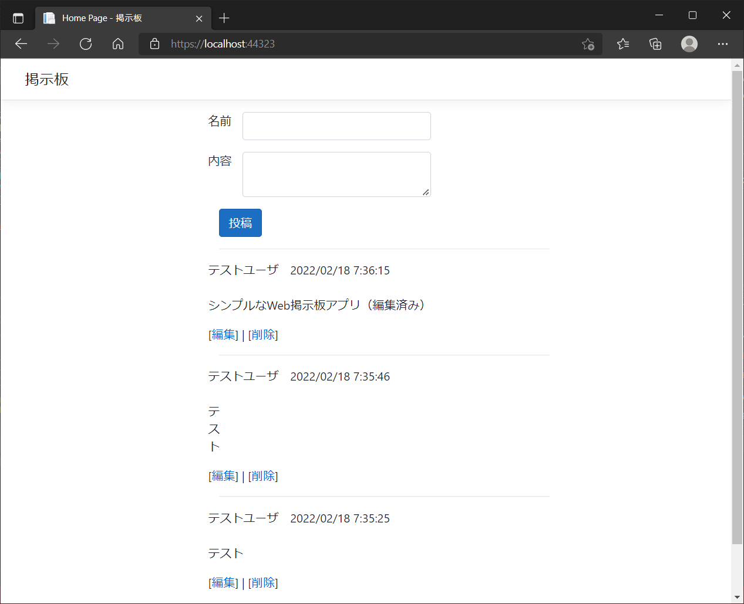Open a new browser tab
This screenshot has height=604, width=744.
click(224, 18)
